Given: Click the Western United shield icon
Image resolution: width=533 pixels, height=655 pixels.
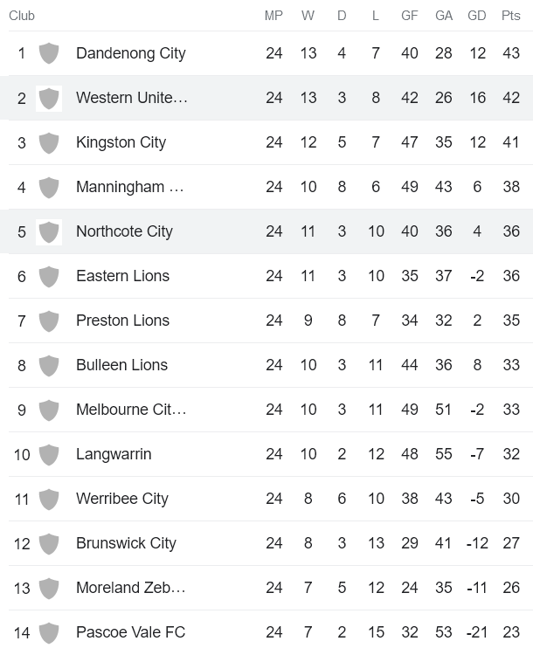Looking at the screenshot, I should point(49,98).
